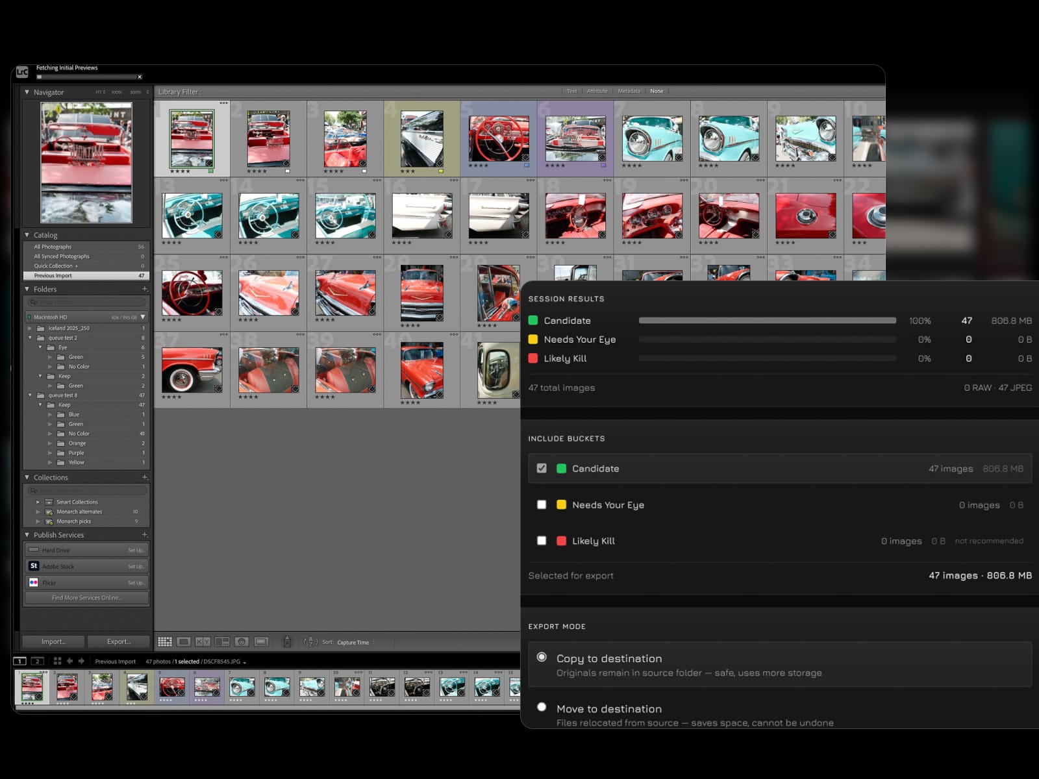1039x779 pixels.
Task: Add a new folder with the Folders plus icon
Action: click(144, 289)
